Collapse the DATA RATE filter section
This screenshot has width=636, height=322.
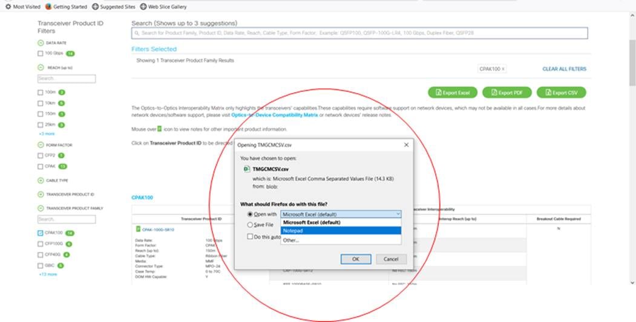point(41,43)
